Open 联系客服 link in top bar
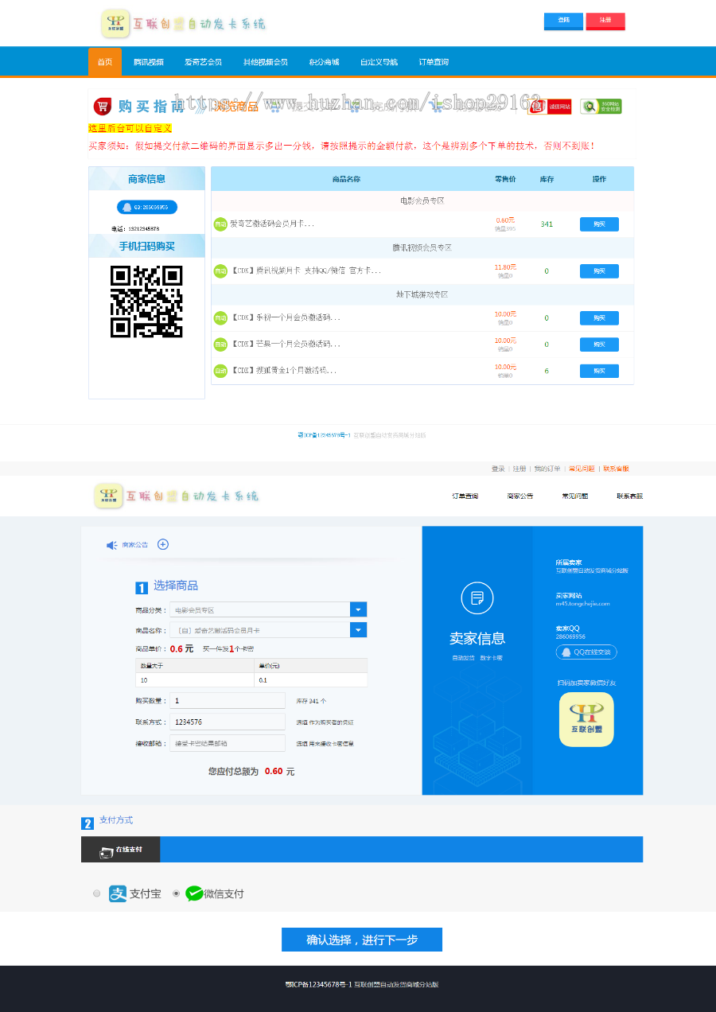Screen dimensions: 716x1012 tap(616, 469)
